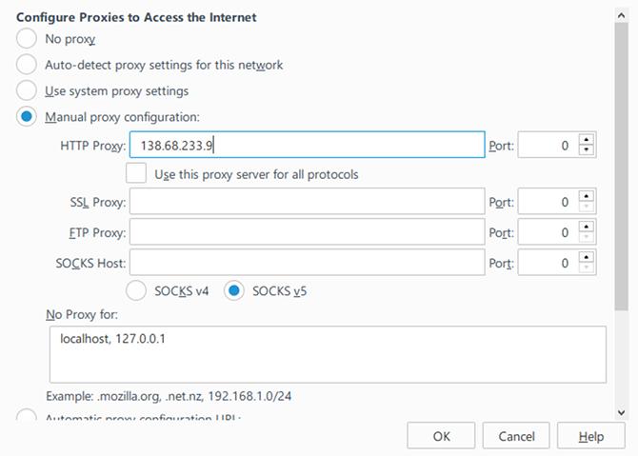This screenshot has width=638, height=456.
Task: Click the SSL Proxy port number field
Action: (548, 202)
